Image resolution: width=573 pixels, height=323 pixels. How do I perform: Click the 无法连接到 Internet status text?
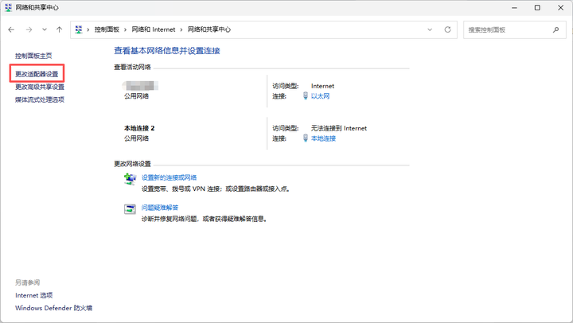click(x=339, y=128)
